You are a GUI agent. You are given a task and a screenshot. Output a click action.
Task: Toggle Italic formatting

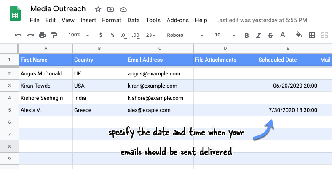click(258, 35)
